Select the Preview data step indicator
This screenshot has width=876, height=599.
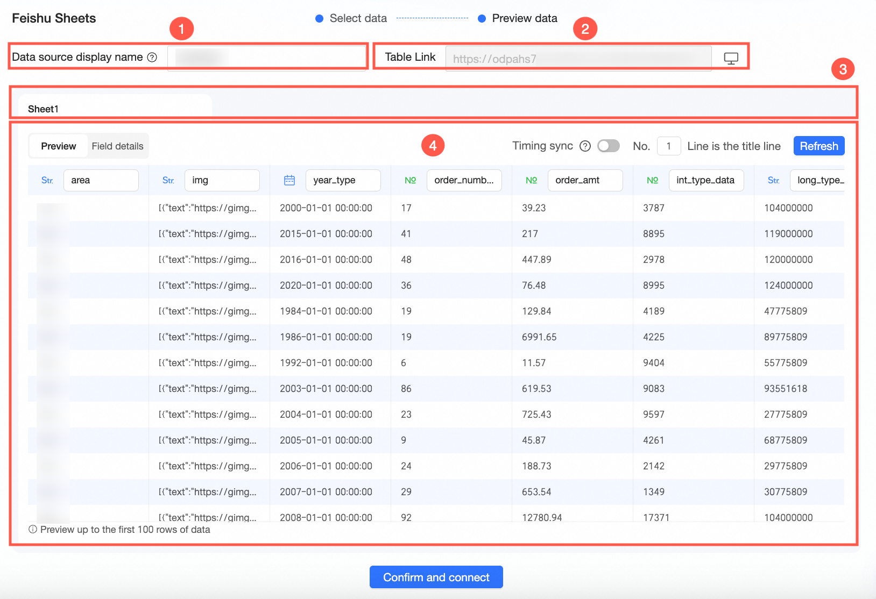click(x=518, y=18)
